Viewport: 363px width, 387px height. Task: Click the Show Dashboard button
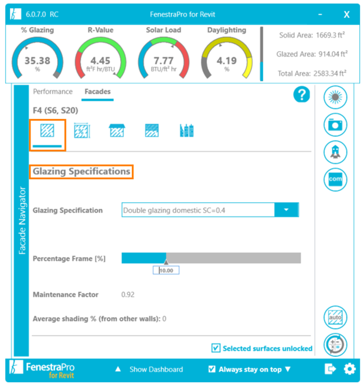156,369
